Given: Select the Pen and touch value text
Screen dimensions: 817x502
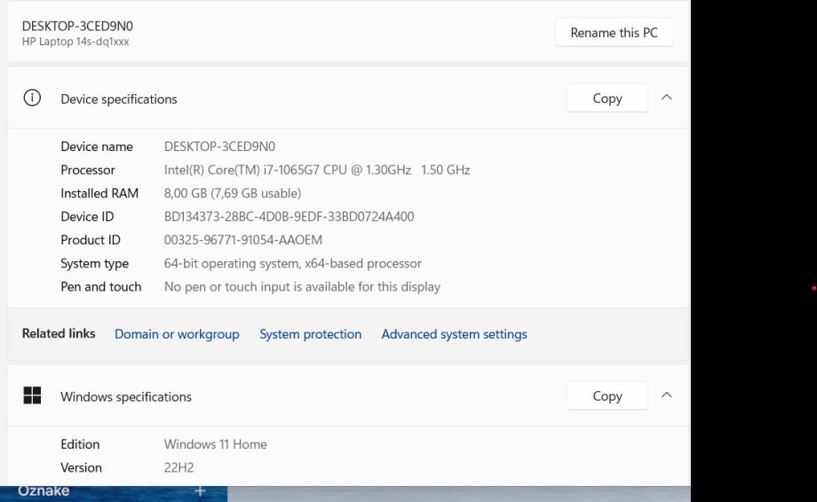Looking at the screenshot, I should click(x=302, y=287).
